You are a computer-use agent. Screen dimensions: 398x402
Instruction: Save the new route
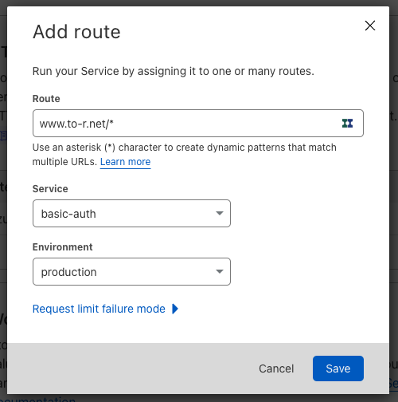click(338, 368)
